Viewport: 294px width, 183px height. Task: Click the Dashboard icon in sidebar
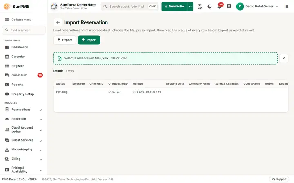(7, 47)
